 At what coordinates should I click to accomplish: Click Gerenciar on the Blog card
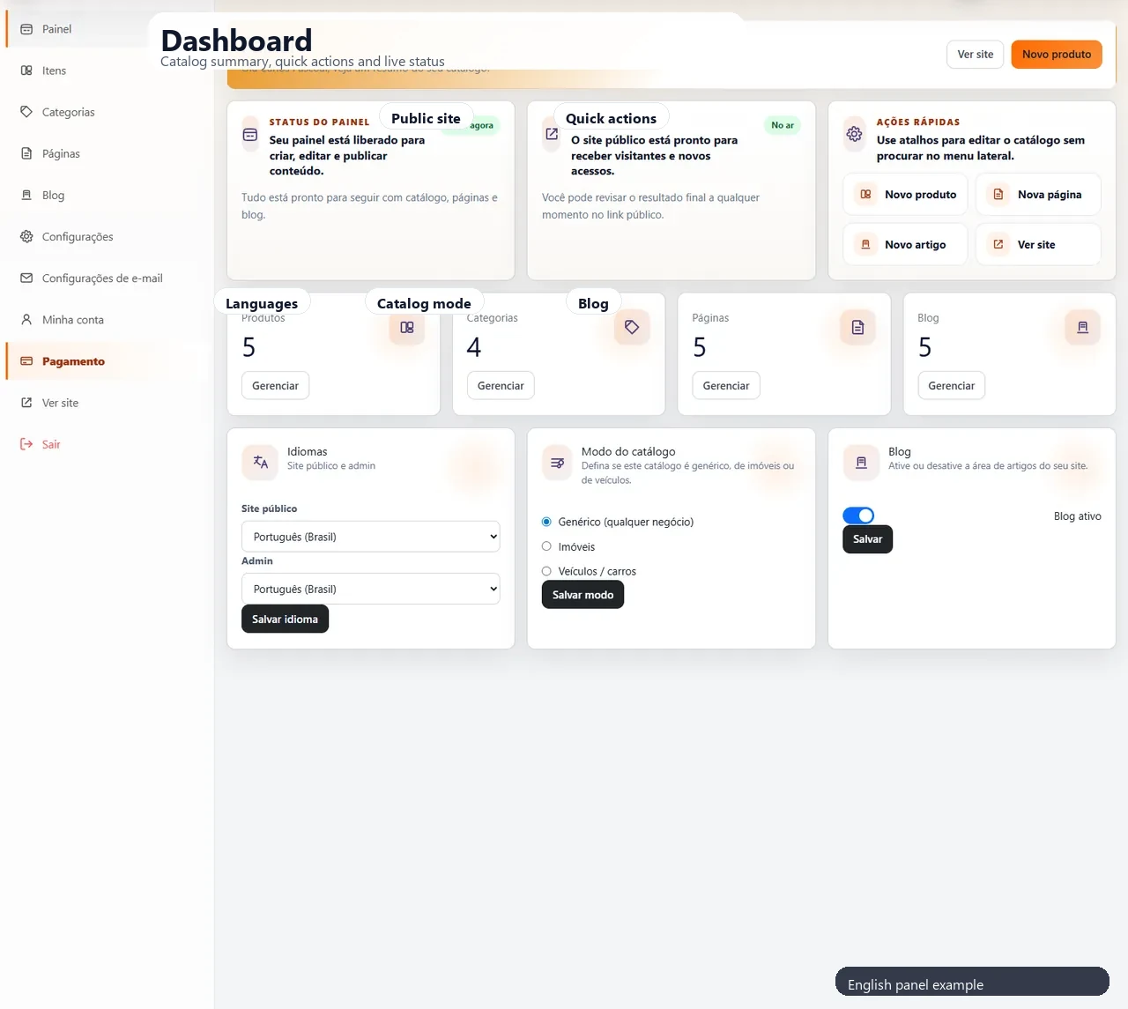click(x=952, y=385)
